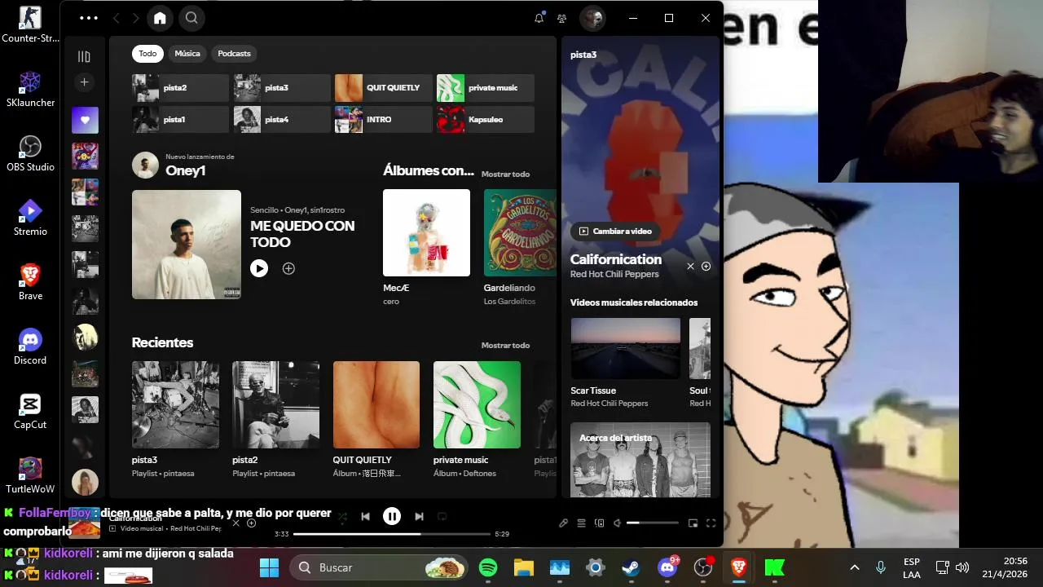
Task: Open the MecÆ album cover
Action: [426, 233]
